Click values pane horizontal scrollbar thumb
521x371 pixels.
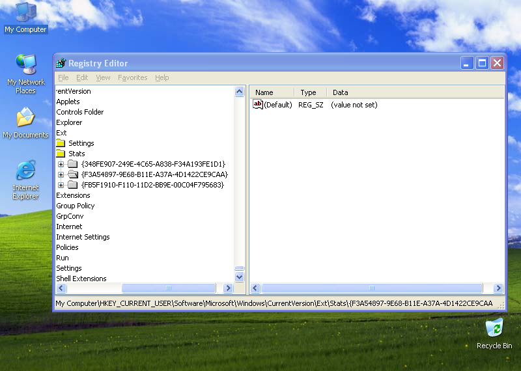tap(372, 288)
